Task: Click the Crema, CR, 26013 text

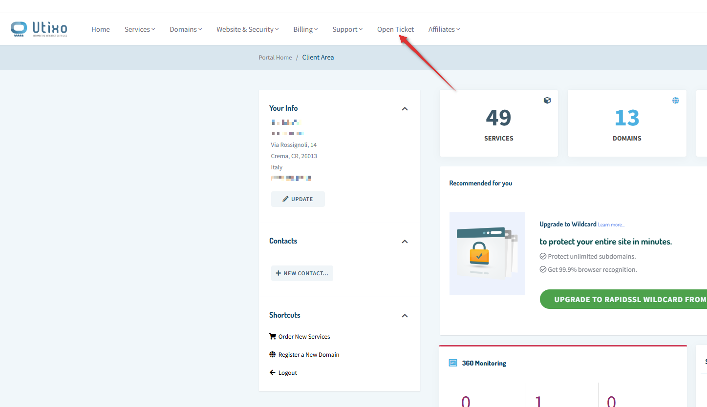Action: 294,156
